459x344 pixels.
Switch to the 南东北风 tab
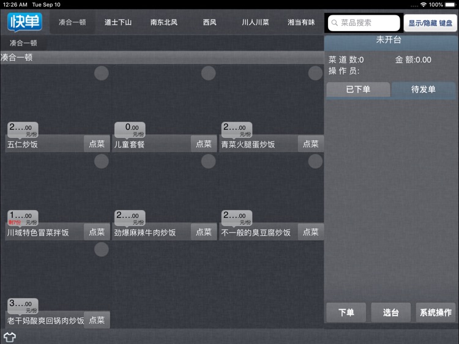coord(164,22)
